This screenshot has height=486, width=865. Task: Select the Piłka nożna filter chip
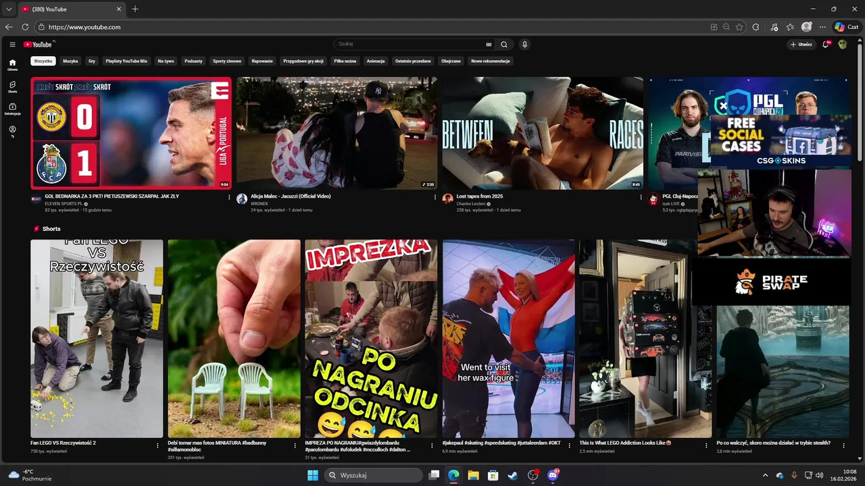[x=345, y=61]
